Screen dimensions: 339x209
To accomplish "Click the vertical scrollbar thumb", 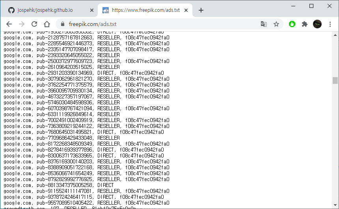I will click(x=335, y=80).
